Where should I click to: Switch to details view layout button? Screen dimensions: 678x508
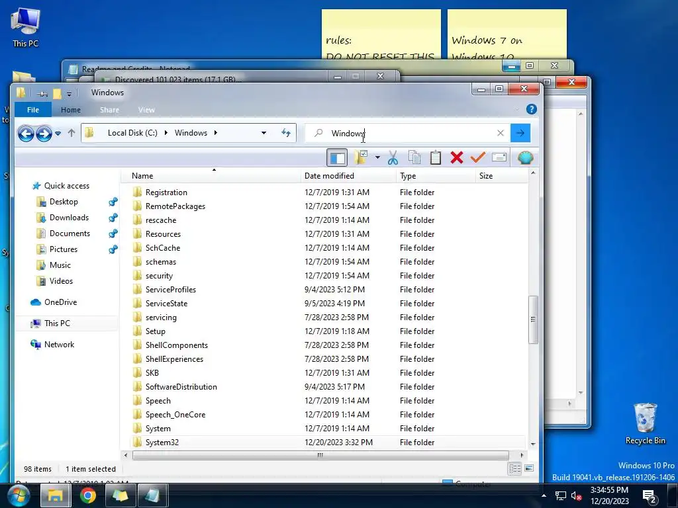click(514, 469)
